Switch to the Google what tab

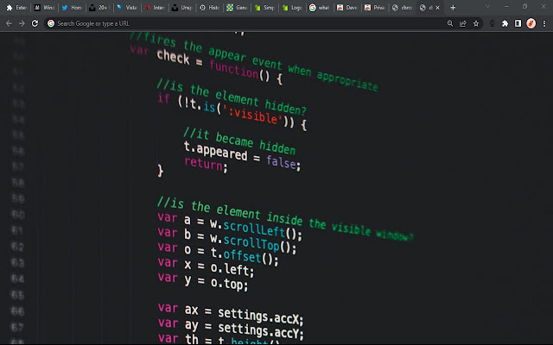(320, 8)
